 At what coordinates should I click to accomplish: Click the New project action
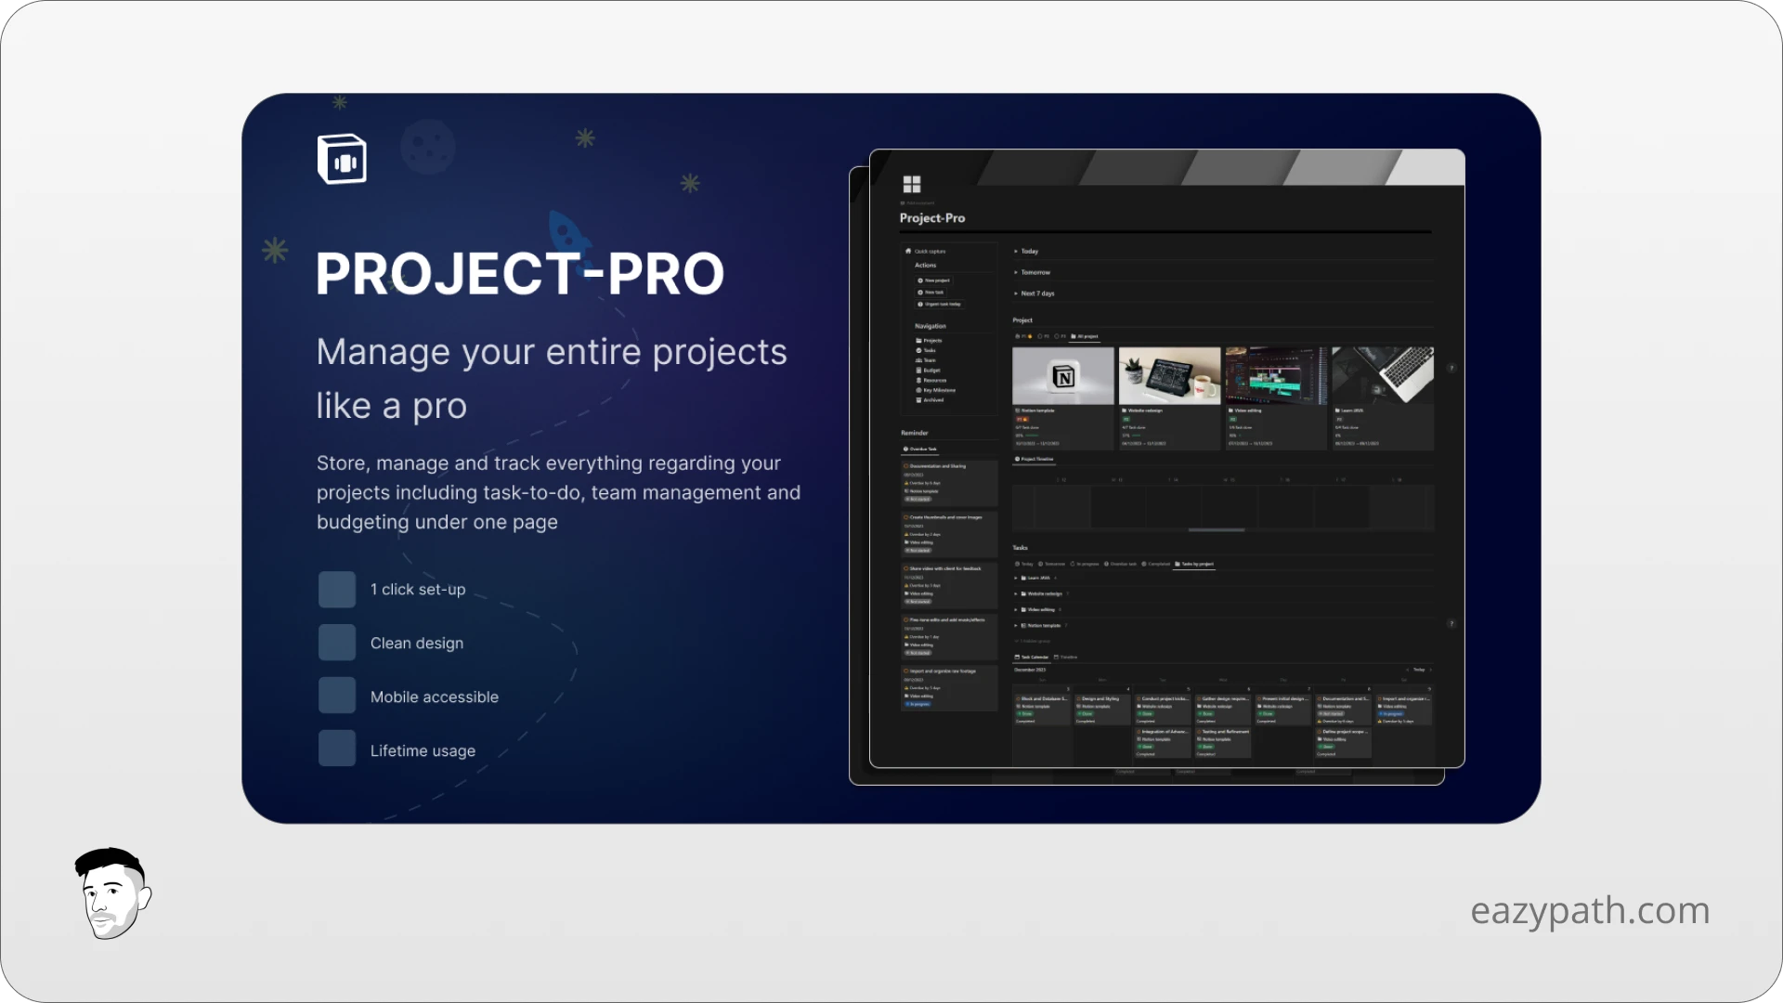coord(936,280)
